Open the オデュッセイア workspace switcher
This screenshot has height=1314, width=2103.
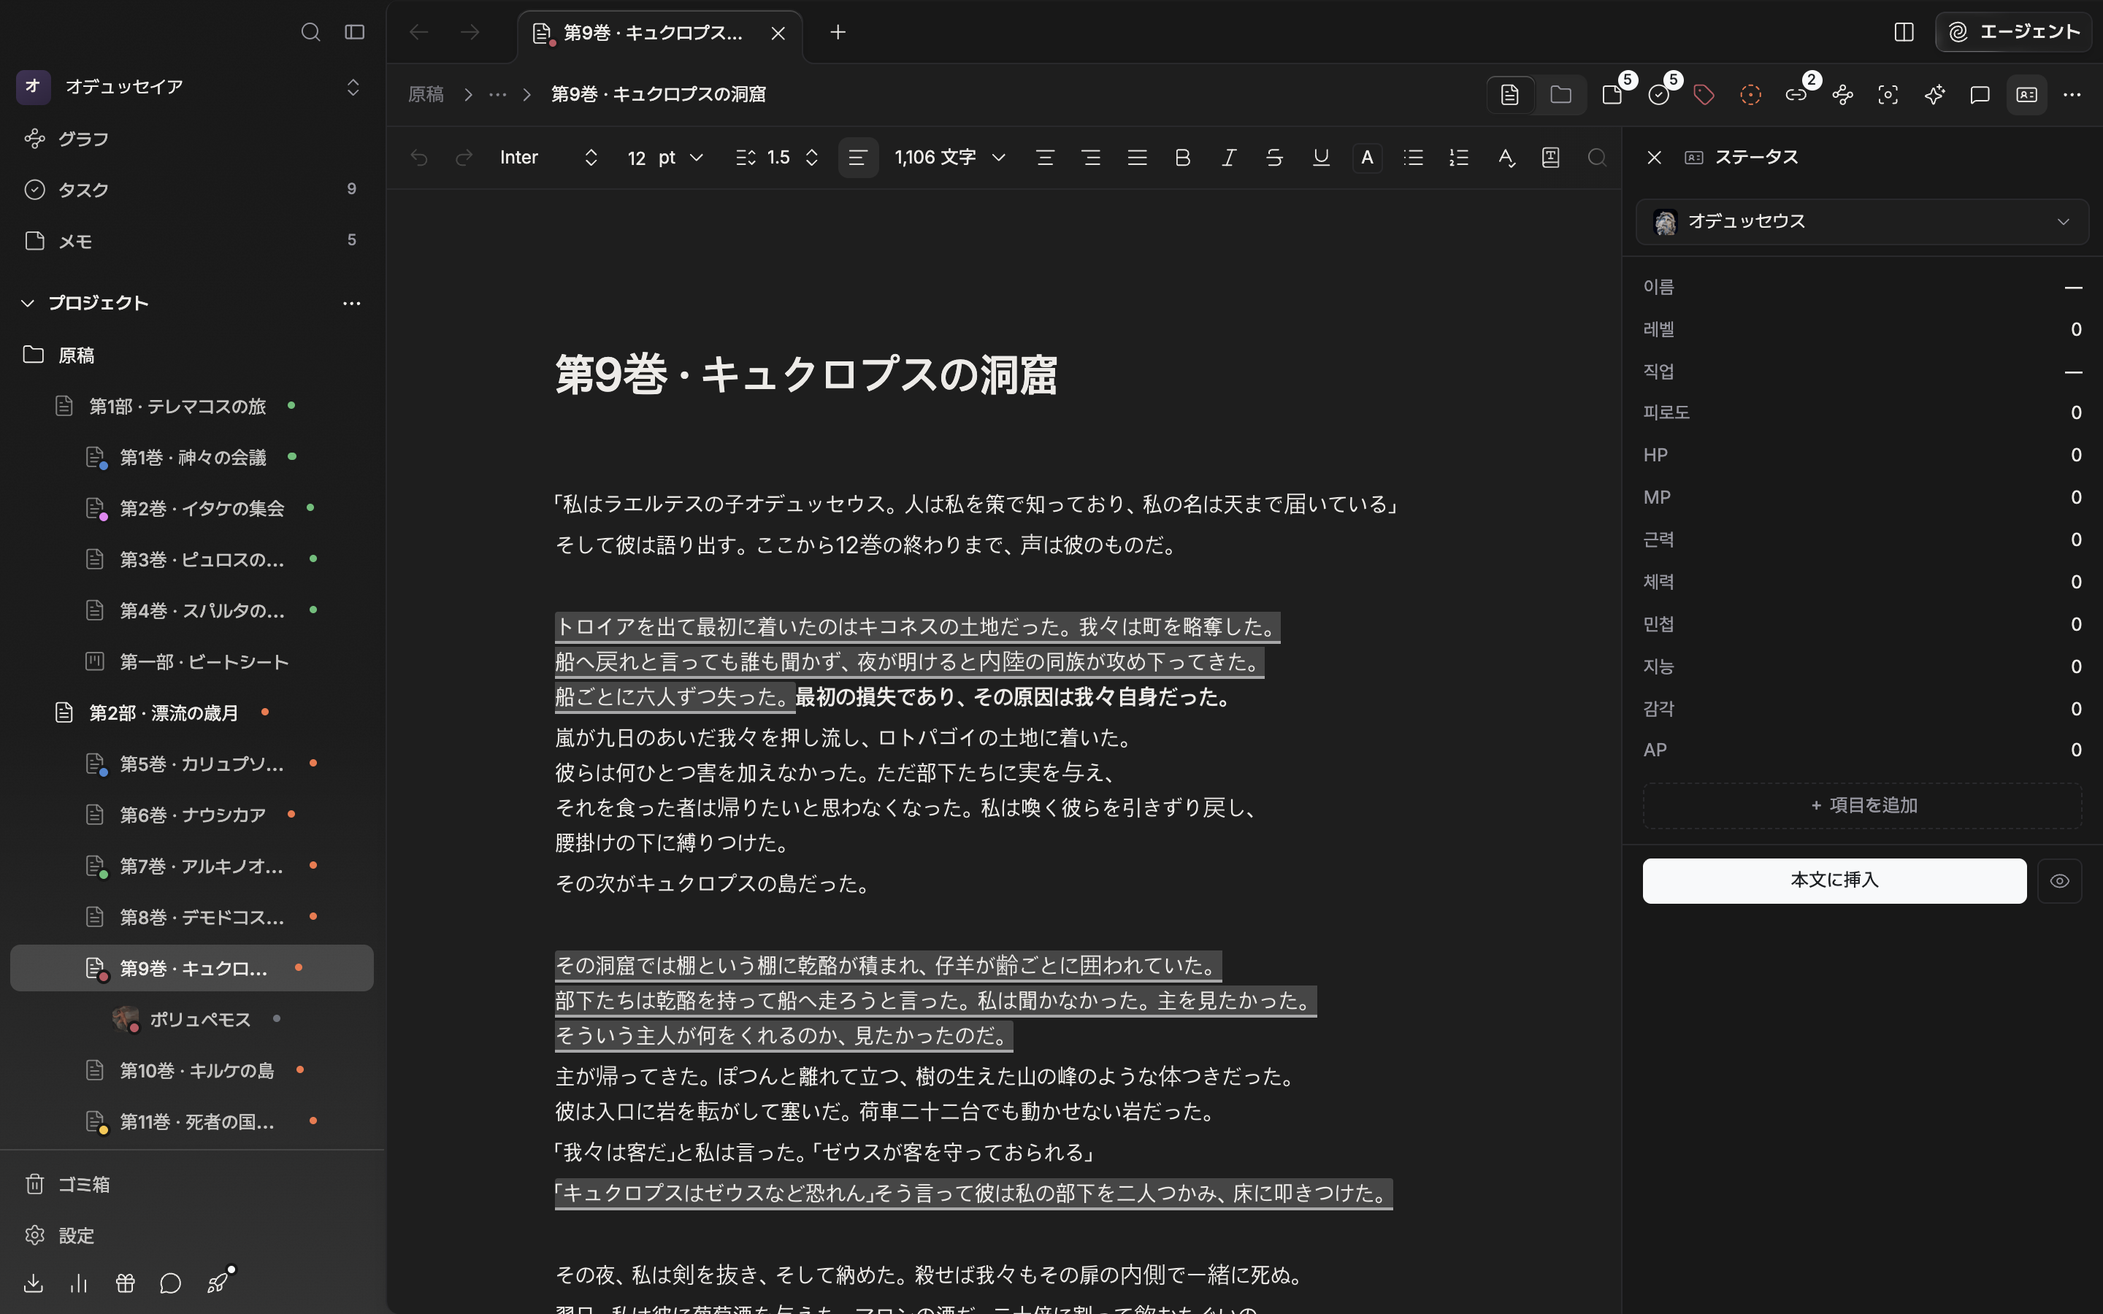[x=189, y=87]
